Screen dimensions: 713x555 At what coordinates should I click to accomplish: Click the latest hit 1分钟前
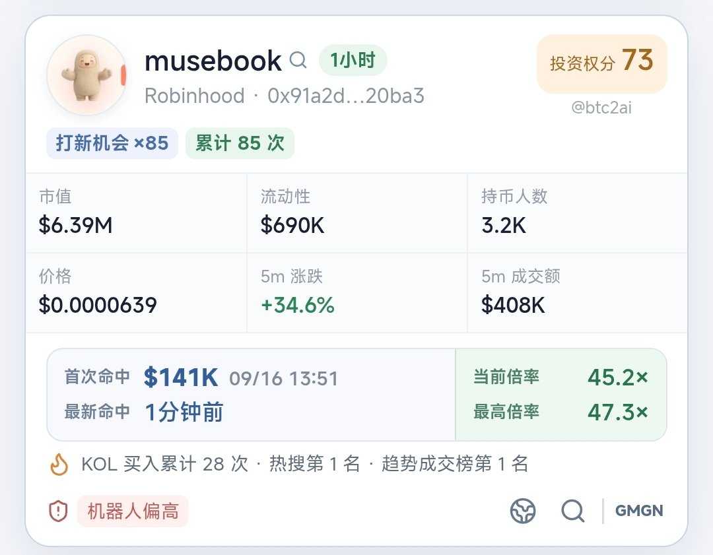click(x=184, y=412)
